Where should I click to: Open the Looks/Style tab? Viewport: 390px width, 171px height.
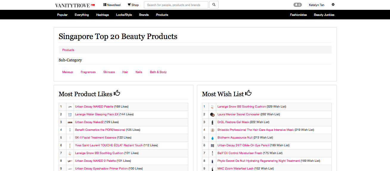point(124,15)
